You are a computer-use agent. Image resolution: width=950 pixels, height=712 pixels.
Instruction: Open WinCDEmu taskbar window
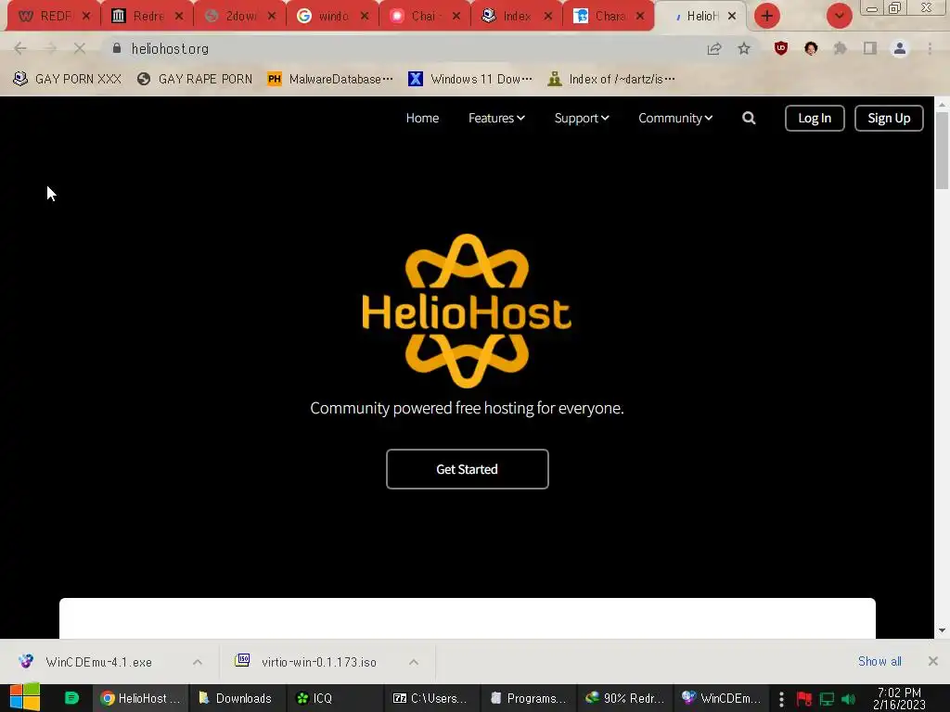[722, 698]
